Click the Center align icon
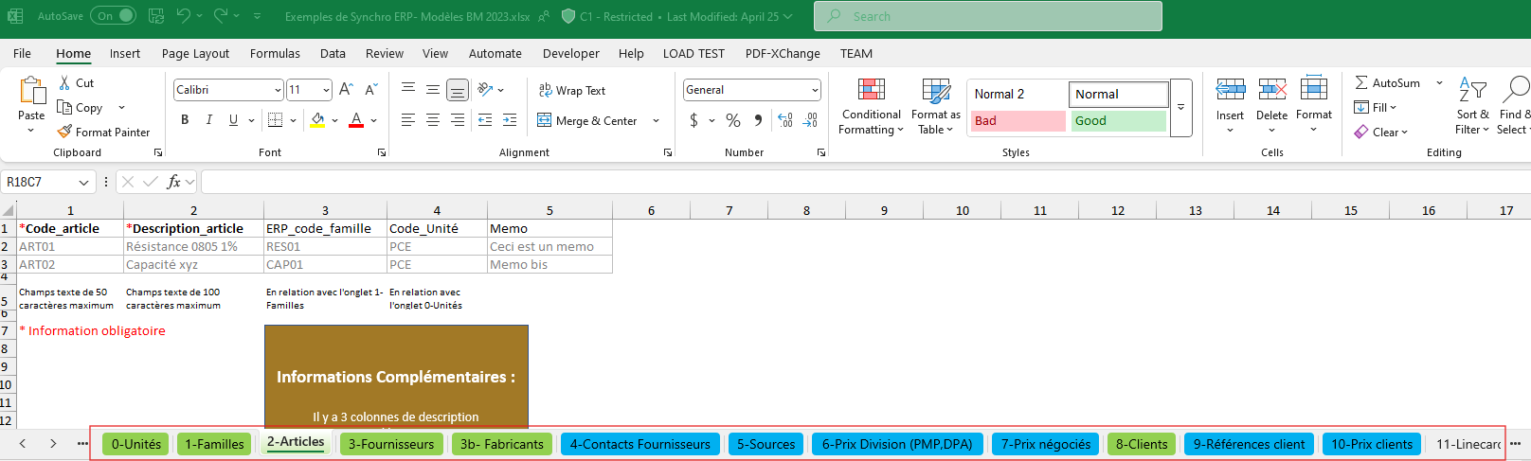 click(433, 120)
